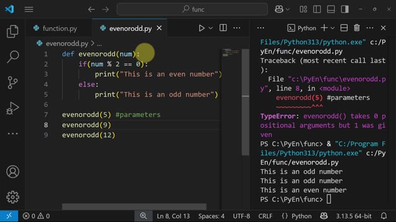The height and width of the screenshot is (222, 396).
Task: Open the Search view in activity bar
Action: click(12, 57)
